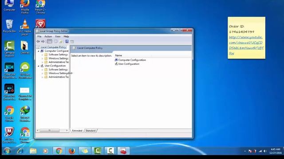Expand Administrative Templates under Computer Configuration
Viewport: 284px width, 159px height.
(43, 62)
